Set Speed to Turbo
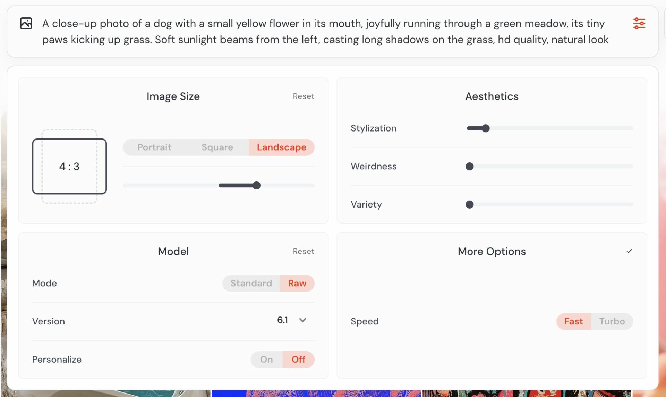666x397 pixels. pos(612,321)
